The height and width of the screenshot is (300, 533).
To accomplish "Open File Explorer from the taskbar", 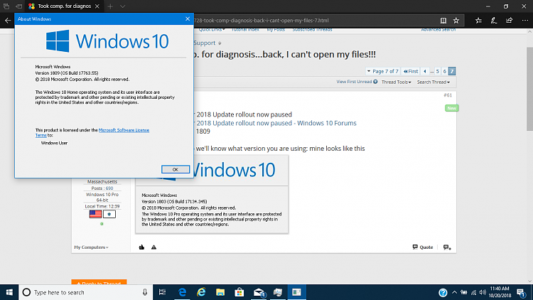I will (x=220, y=292).
